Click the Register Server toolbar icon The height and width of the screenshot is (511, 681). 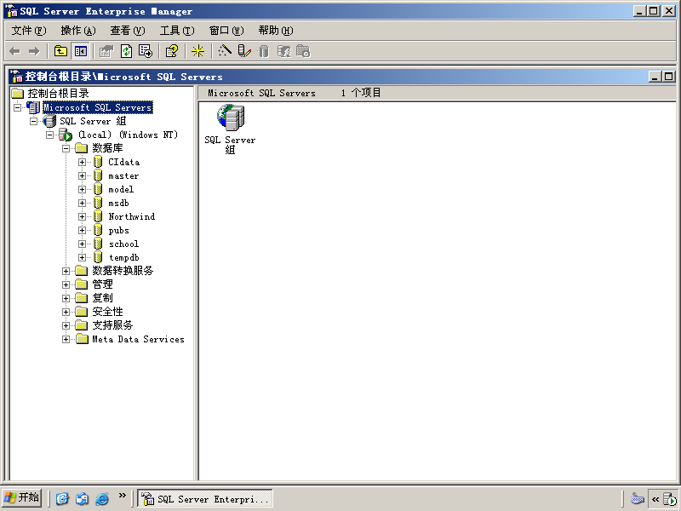coord(244,51)
